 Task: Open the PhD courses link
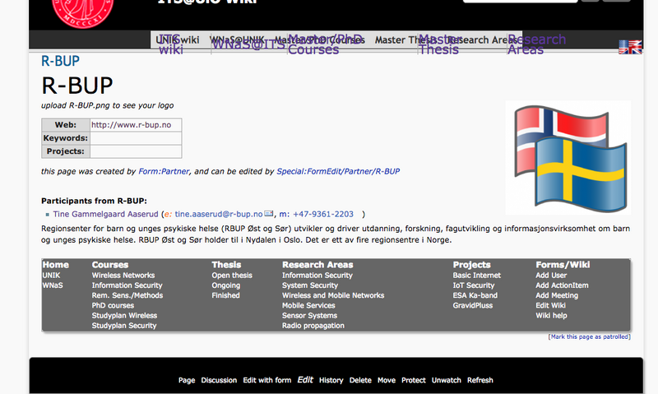113,305
